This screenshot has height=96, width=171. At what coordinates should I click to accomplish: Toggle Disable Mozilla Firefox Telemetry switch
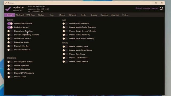pyautogui.click(x=65, y=27)
